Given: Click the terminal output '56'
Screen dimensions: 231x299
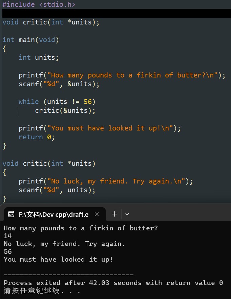Looking at the screenshot, I should click(x=8, y=252).
